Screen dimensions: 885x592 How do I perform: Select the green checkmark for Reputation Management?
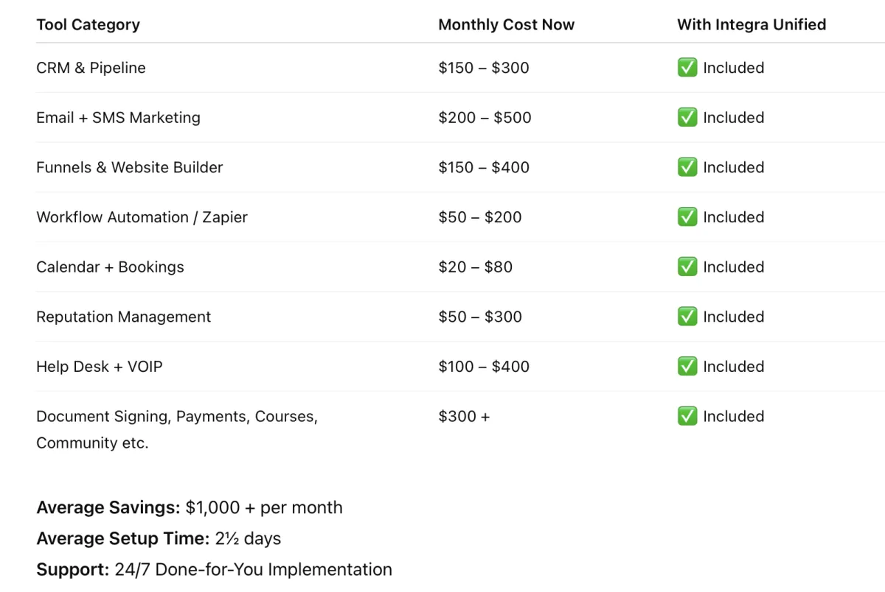click(687, 317)
